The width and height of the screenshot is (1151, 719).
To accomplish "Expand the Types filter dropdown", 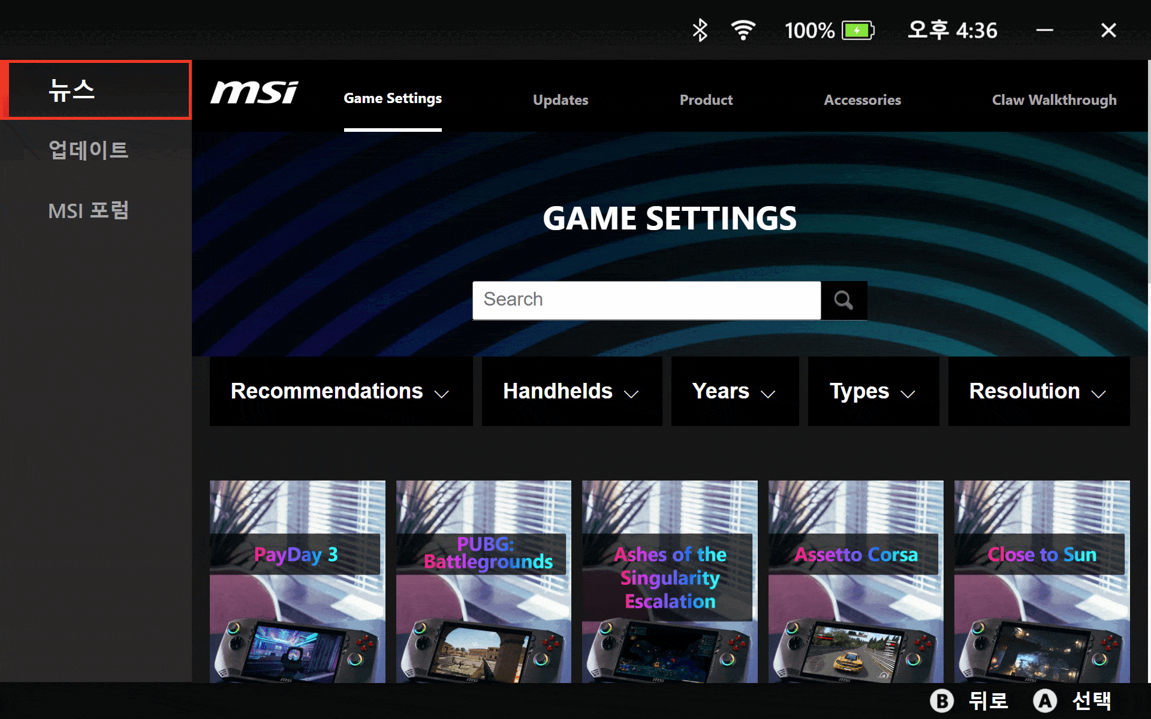I will [873, 391].
